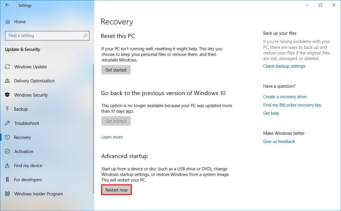Open Find my device settings
Image resolution: width=341 pixels, height=211 pixels.
tap(28, 165)
